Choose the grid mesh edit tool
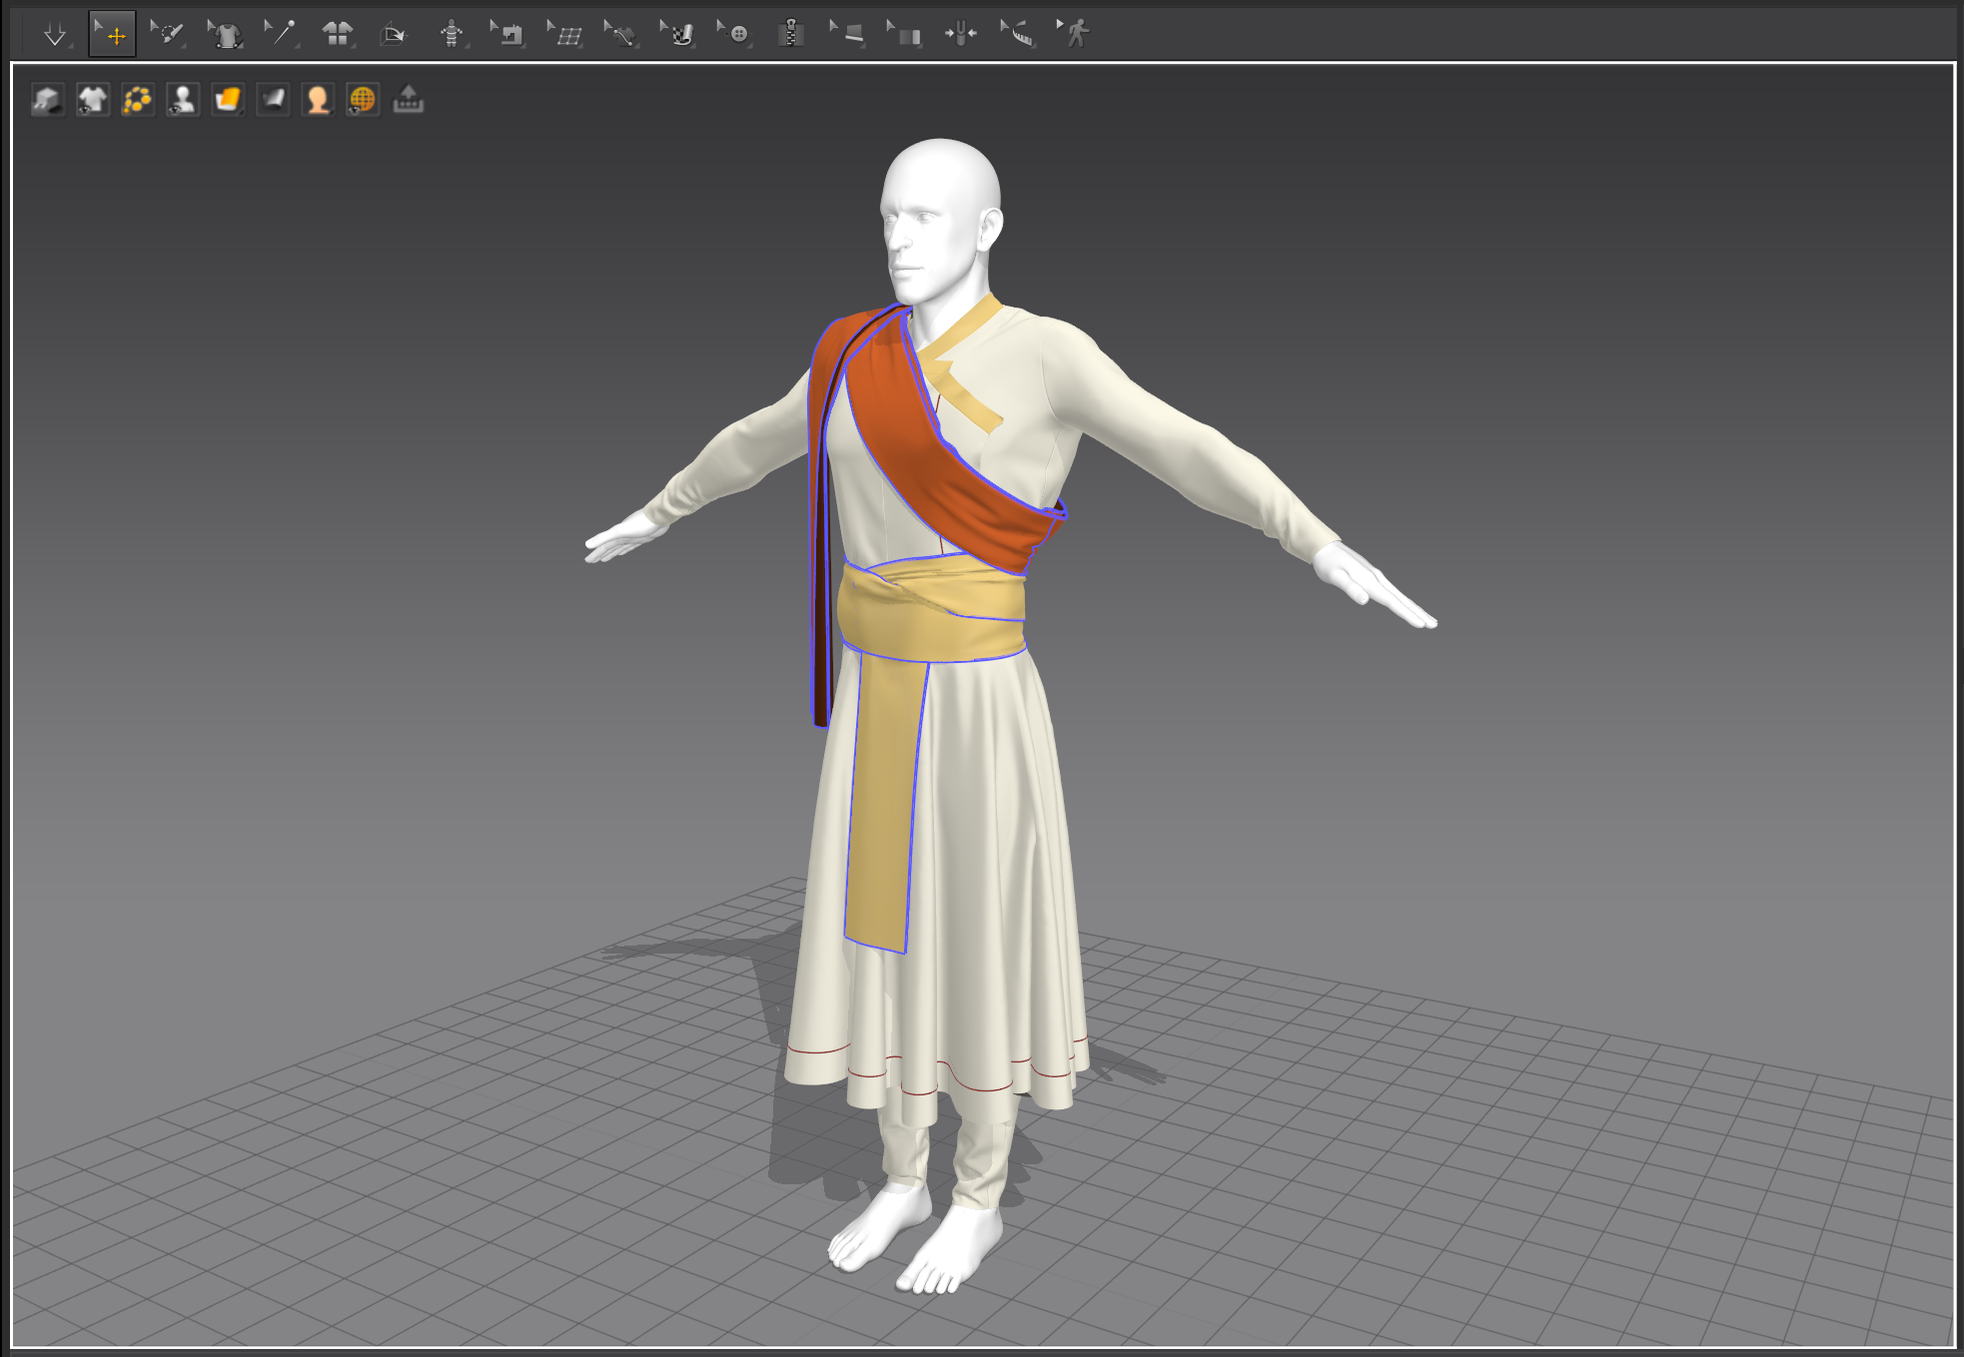1964x1357 pixels. (x=565, y=35)
